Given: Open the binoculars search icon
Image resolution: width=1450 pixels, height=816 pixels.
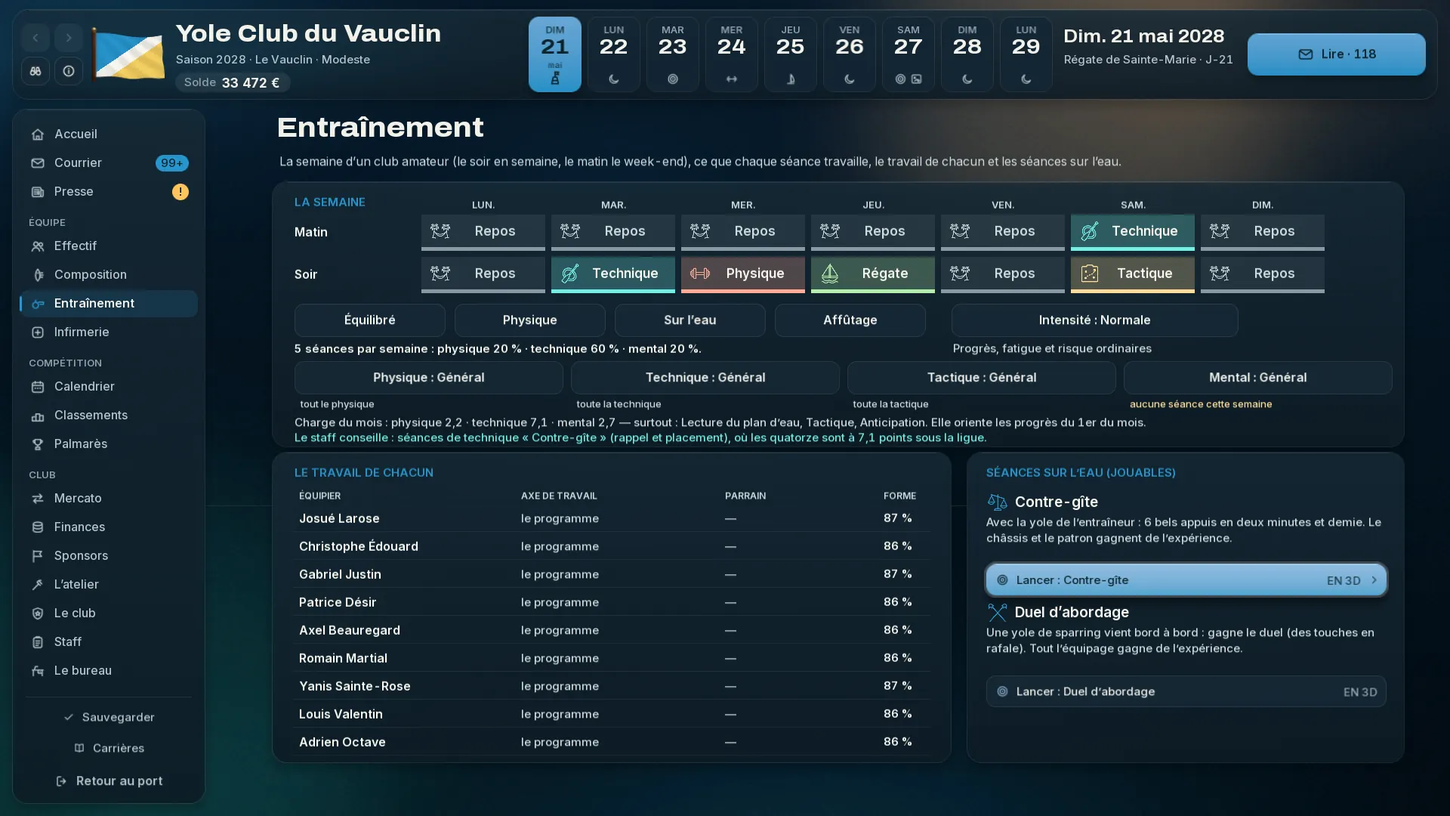Looking at the screenshot, I should (35, 71).
